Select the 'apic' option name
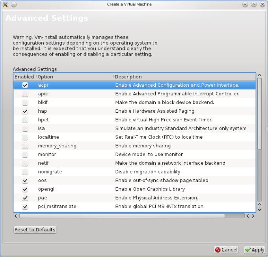268x257 pixels. point(43,94)
